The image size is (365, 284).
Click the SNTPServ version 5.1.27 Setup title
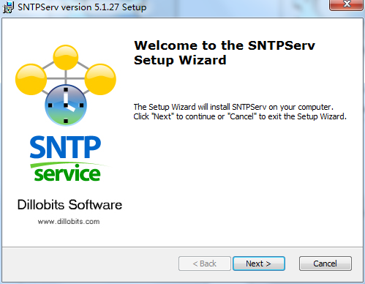point(82,7)
